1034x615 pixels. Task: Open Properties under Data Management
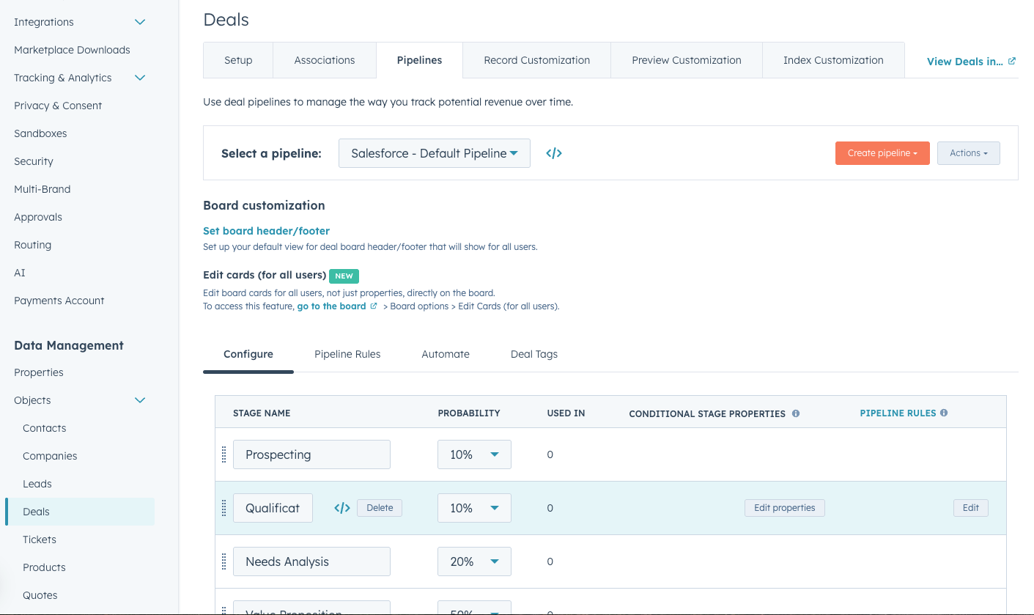[39, 372]
